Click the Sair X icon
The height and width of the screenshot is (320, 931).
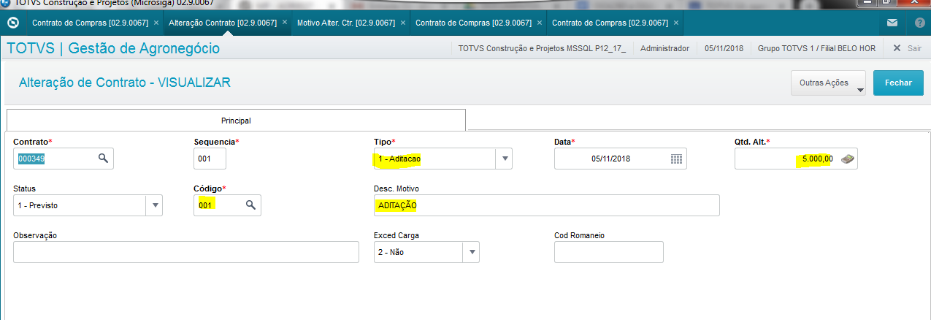[897, 48]
